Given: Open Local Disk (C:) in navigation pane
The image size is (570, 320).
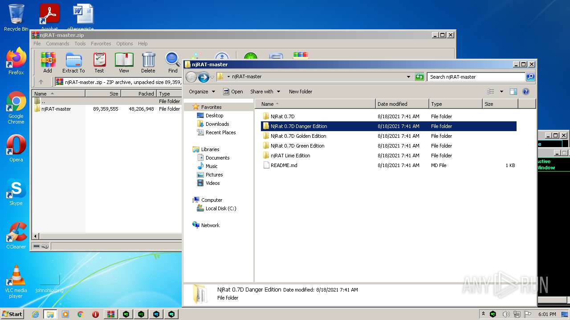Looking at the screenshot, I should pos(220,208).
